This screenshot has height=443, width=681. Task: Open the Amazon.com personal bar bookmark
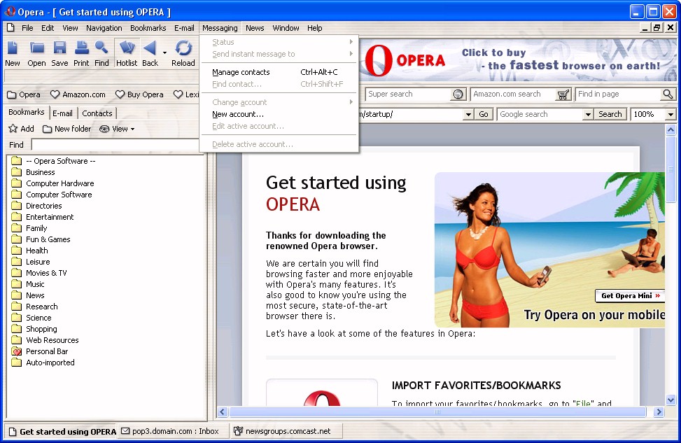[x=78, y=94]
